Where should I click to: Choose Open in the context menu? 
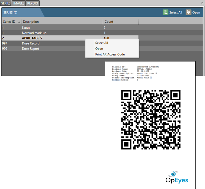(x=99, y=49)
